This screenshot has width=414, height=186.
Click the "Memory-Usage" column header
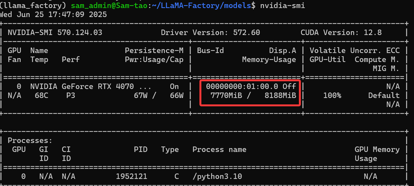click(269, 59)
